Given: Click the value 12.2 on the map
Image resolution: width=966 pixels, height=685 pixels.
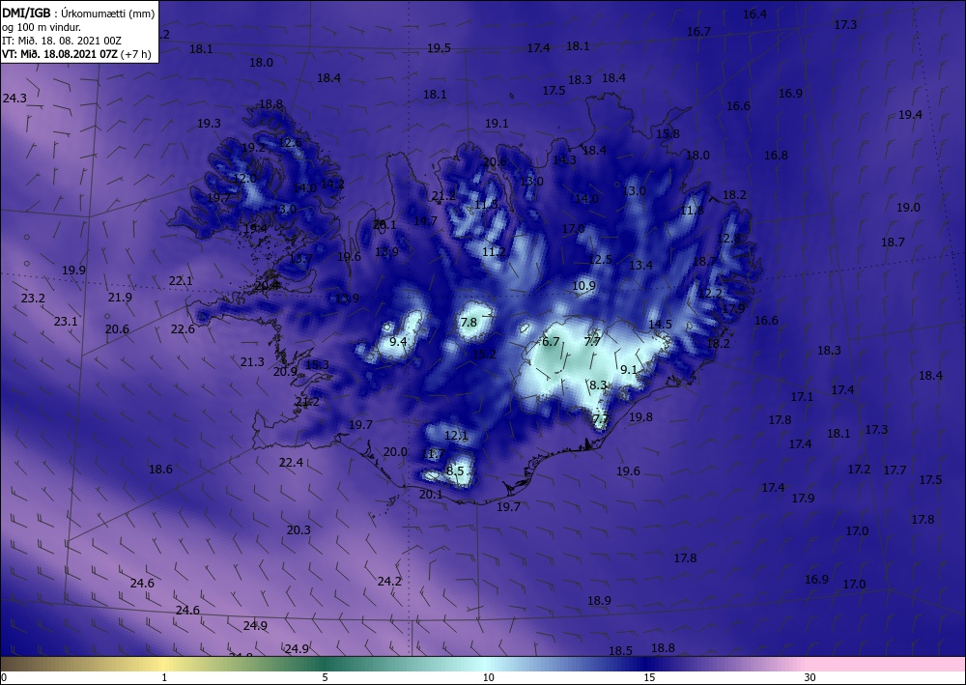Looking at the screenshot, I should [x=710, y=293].
